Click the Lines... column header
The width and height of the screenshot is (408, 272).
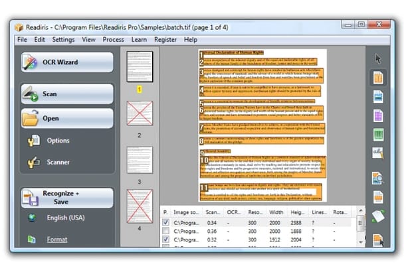(319, 212)
